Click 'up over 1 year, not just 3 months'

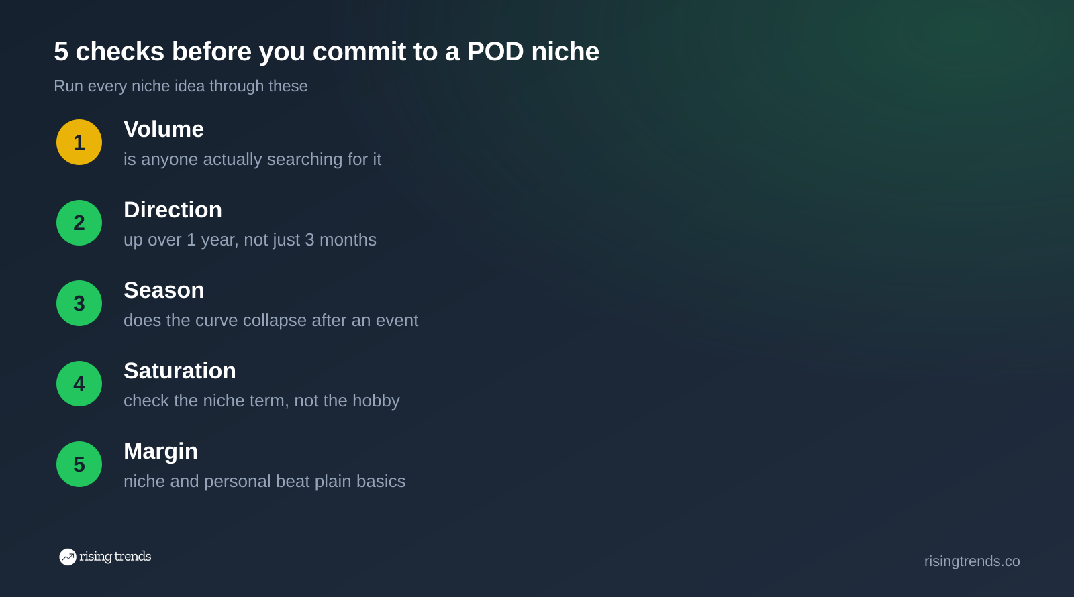250,240
